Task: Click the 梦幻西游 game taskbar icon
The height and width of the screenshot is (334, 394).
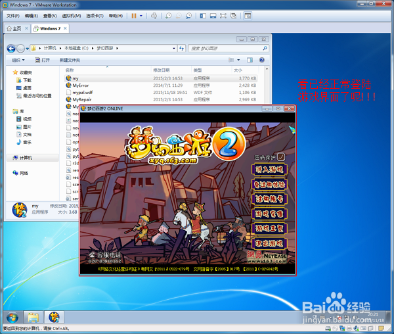Action: coord(54,318)
